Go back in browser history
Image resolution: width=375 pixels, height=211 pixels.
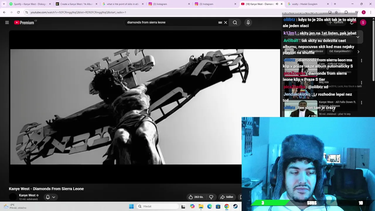click(x=4, y=12)
